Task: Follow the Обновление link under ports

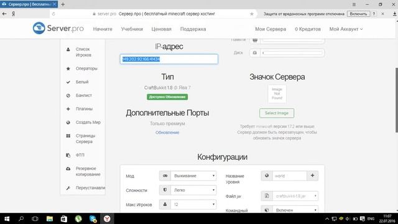Action: click(167, 133)
